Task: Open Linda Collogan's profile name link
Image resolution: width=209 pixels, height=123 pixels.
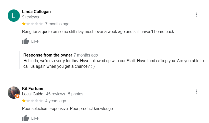Action: (x=36, y=12)
